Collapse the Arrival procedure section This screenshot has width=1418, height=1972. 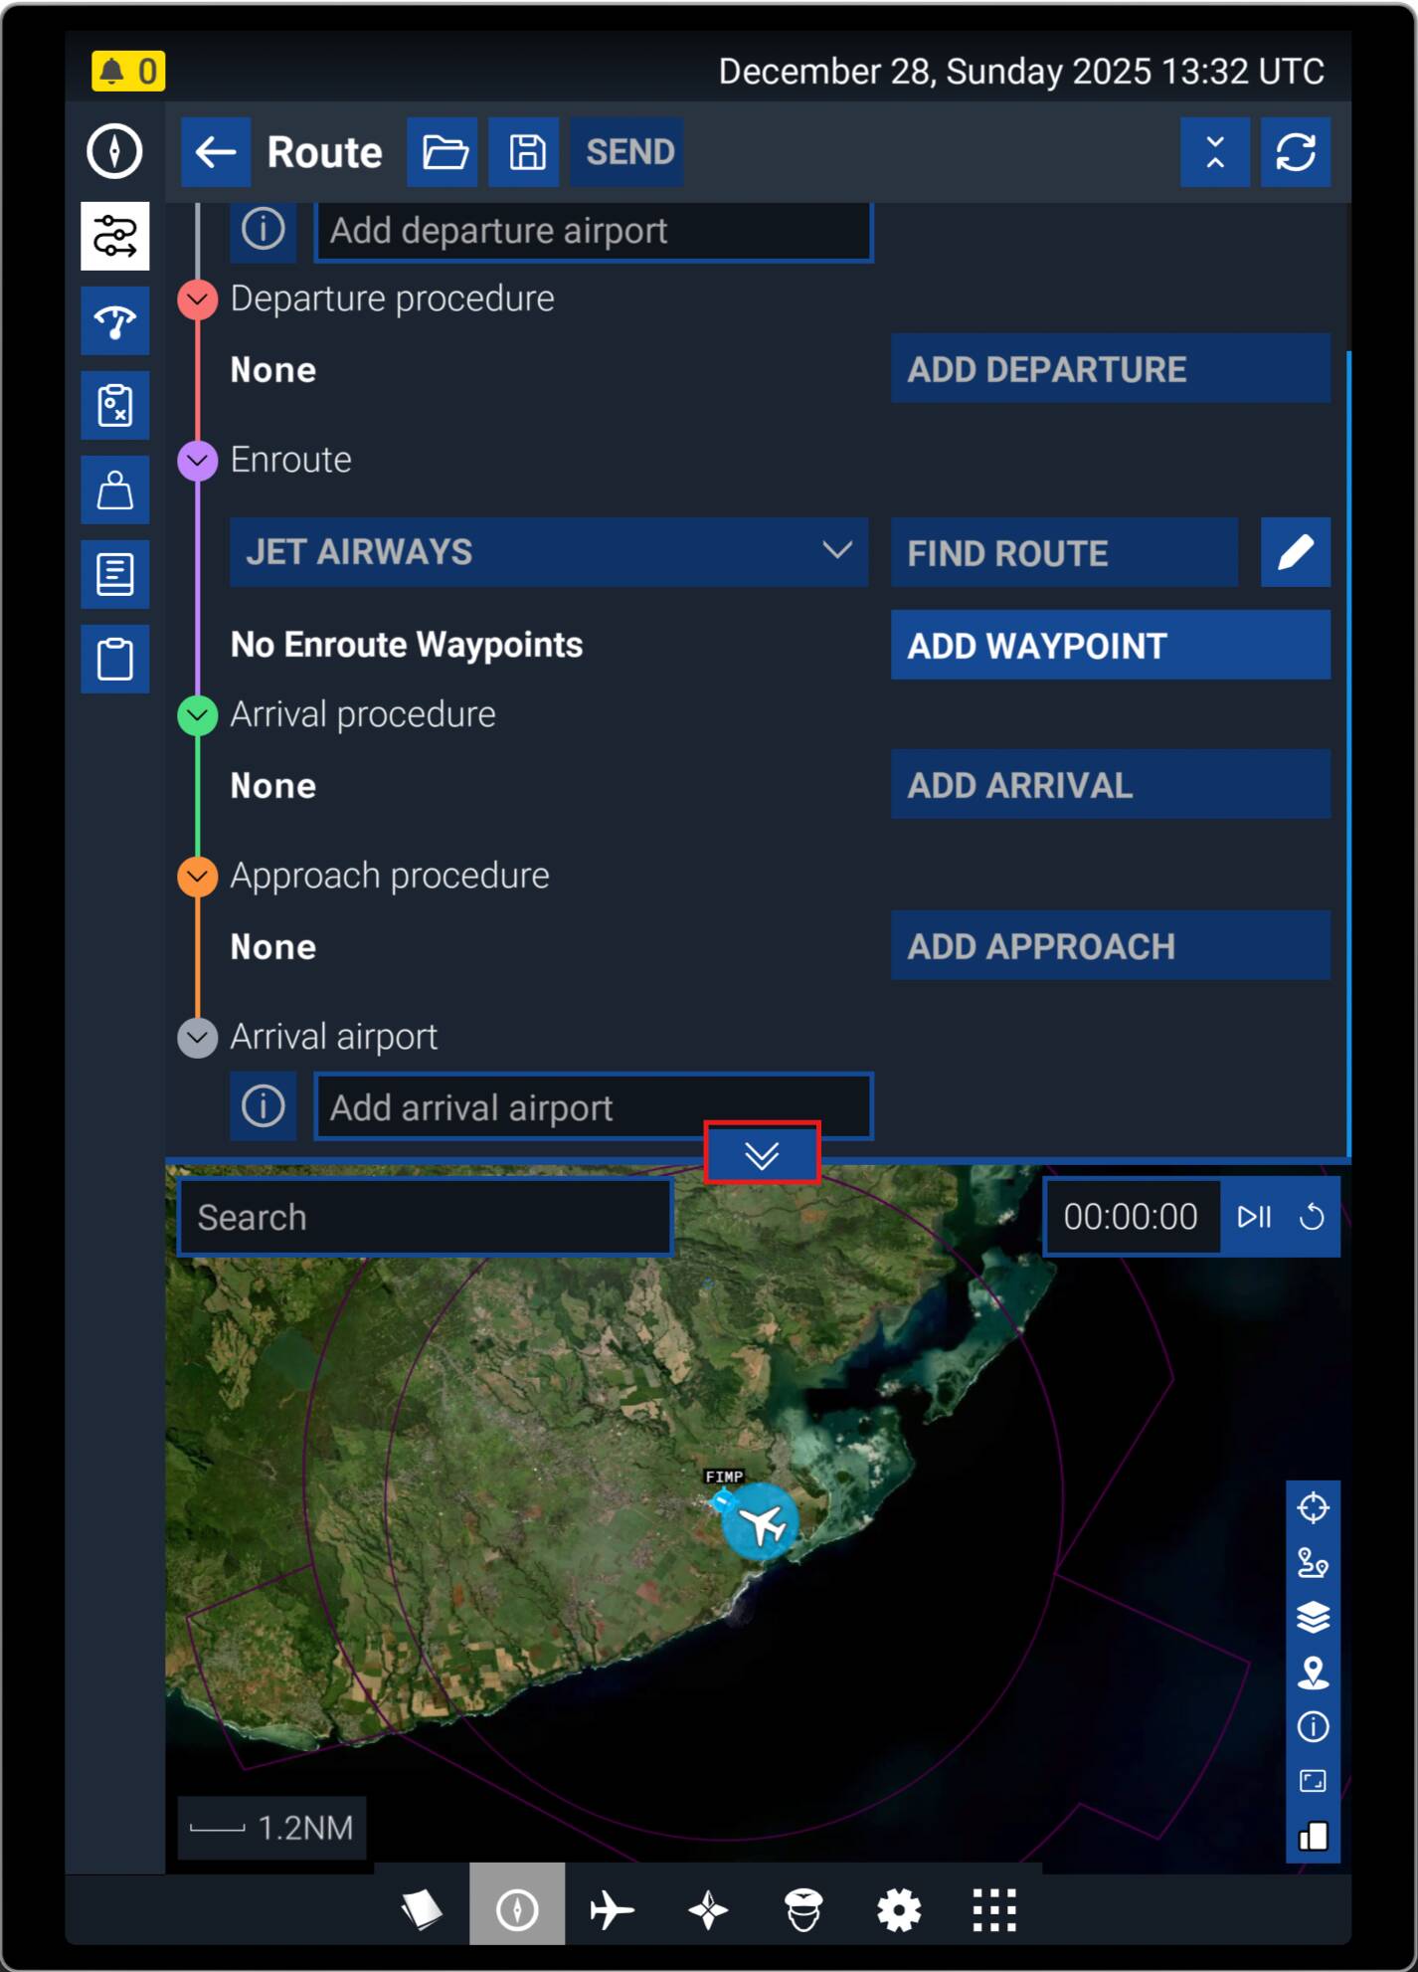pyautogui.click(x=198, y=715)
